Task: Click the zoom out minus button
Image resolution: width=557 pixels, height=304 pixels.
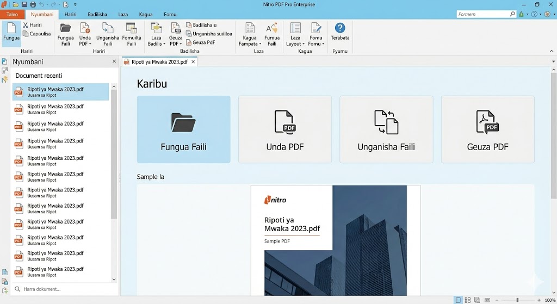Action: [497, 300]
